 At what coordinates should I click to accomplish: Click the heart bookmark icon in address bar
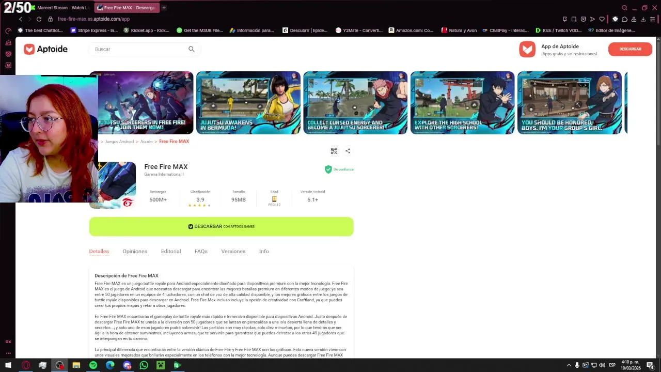tap(602, 19)
